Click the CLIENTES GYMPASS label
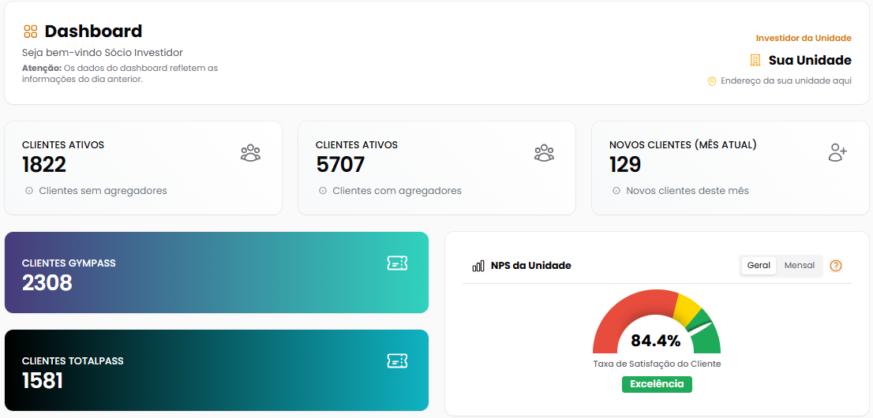 [x=69, y=263]
